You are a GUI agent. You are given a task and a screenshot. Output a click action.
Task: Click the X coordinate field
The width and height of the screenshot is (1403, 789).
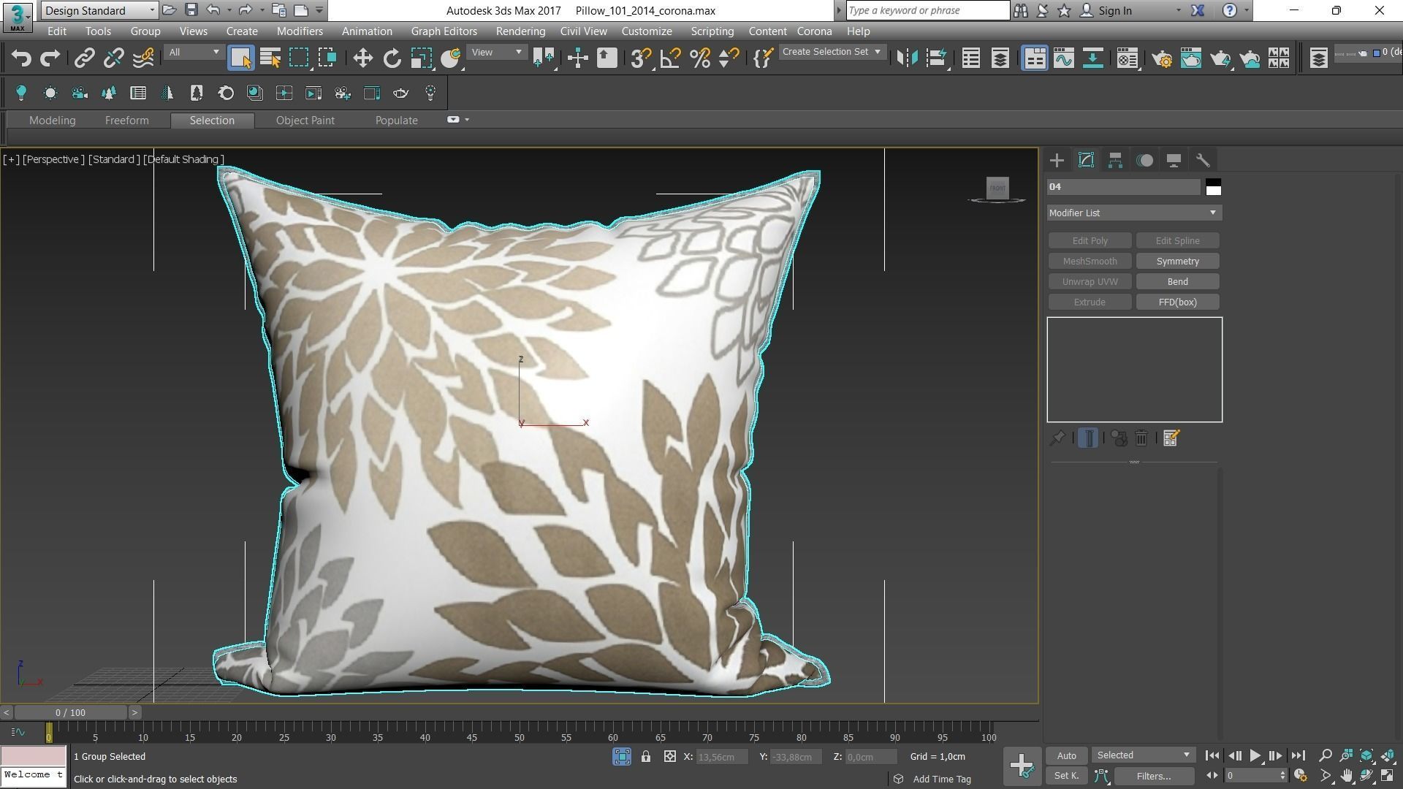tap(722, 757)
